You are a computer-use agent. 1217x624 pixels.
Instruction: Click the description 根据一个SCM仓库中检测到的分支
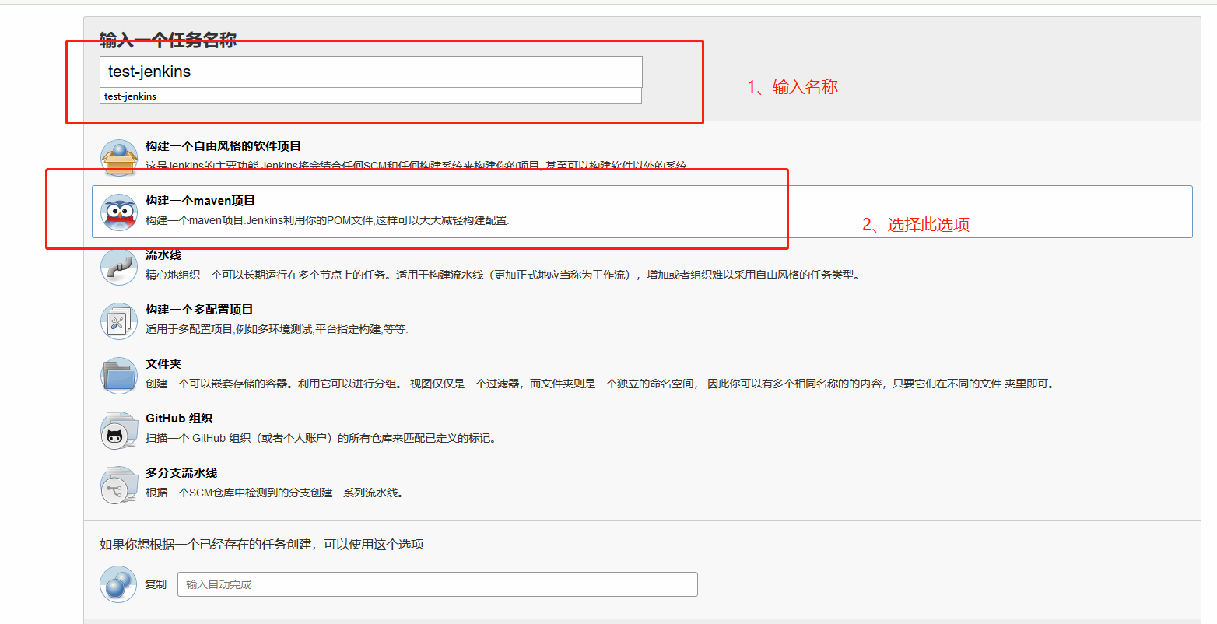tap(275, 493)
